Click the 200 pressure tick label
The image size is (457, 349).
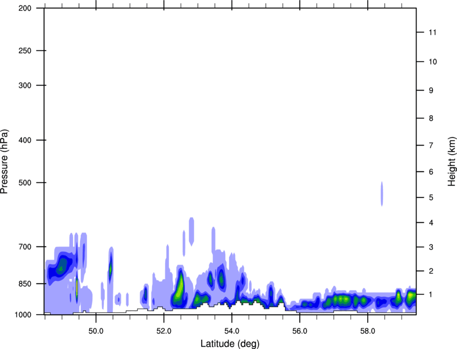pos(25,8)
